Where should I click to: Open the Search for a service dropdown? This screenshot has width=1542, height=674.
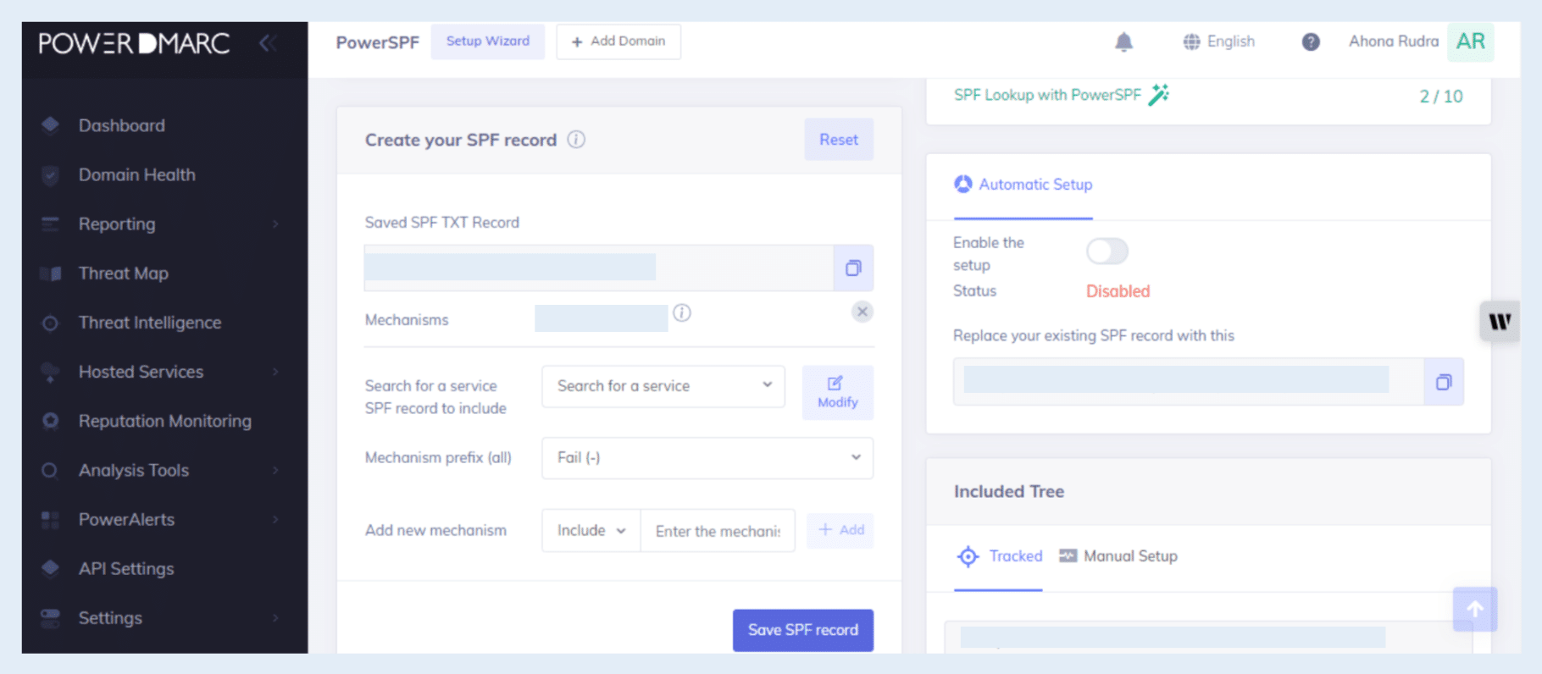[x=663, y=386]
